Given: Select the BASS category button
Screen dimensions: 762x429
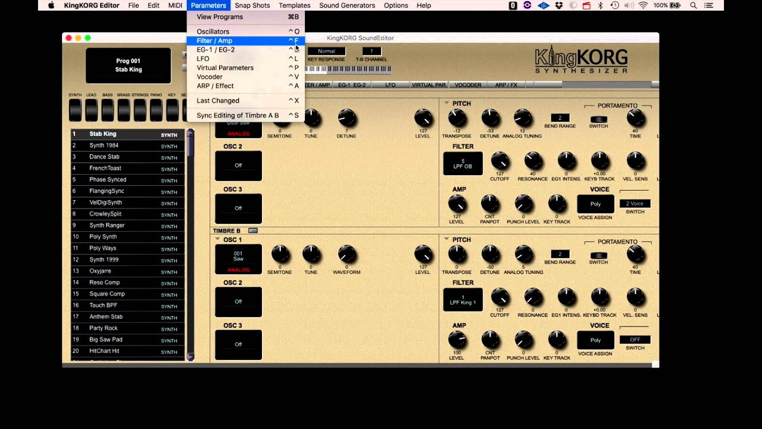Looking at the screenshot, I should tap(107, 110).
